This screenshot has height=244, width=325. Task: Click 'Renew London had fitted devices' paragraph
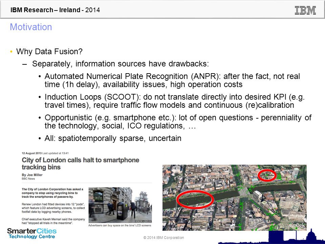coord(53,208)
